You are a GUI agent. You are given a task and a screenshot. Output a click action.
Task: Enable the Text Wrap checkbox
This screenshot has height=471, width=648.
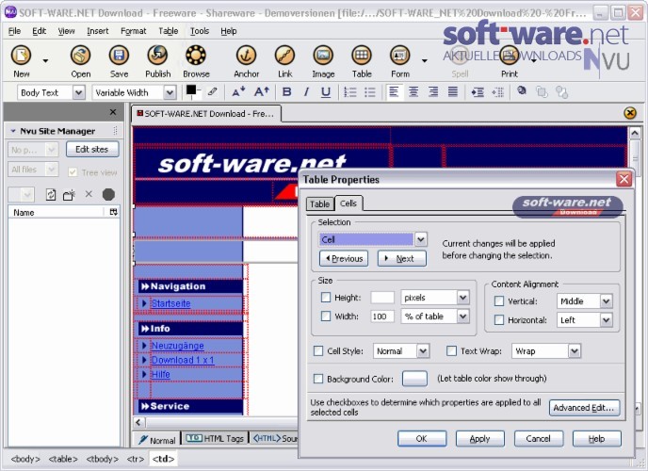(452, 350)
